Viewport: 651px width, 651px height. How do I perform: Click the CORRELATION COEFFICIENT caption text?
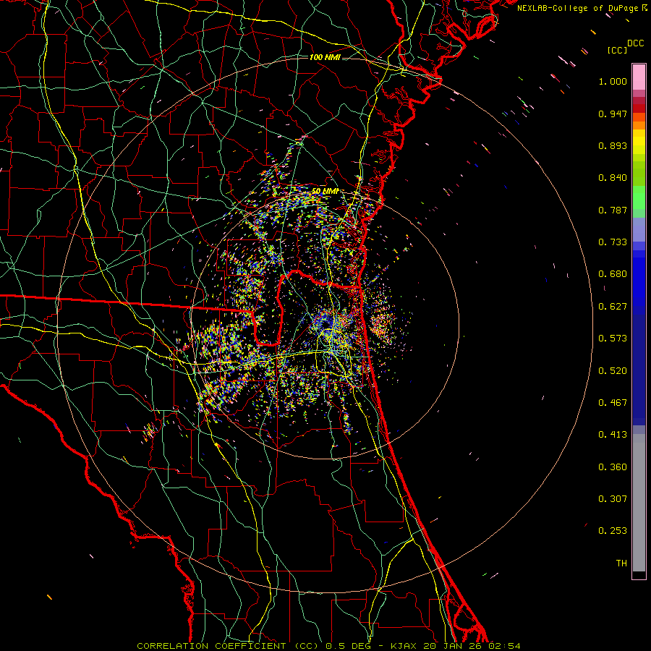pyautogui.click(x=211, y=646)
